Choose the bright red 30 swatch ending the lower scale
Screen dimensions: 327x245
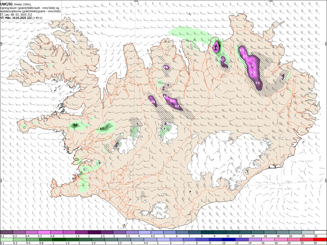[x=320, y=240]
